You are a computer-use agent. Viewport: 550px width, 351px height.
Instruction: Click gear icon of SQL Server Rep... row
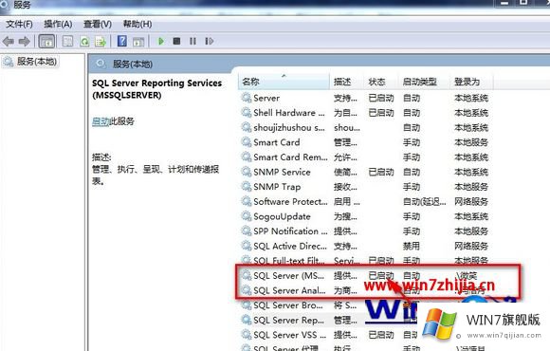tap(247, 320)
